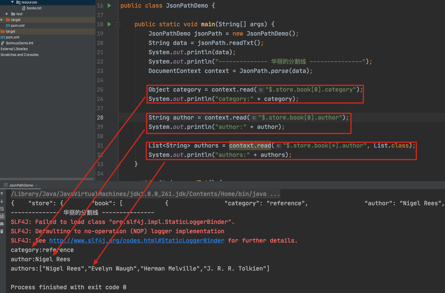Click the java command line in console

pos(145,194)
